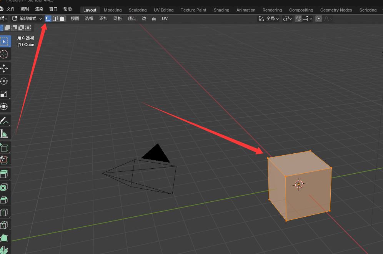Open the 渲染 menu
The width and height of the screenshot is (383, 254).
[39, 9]
